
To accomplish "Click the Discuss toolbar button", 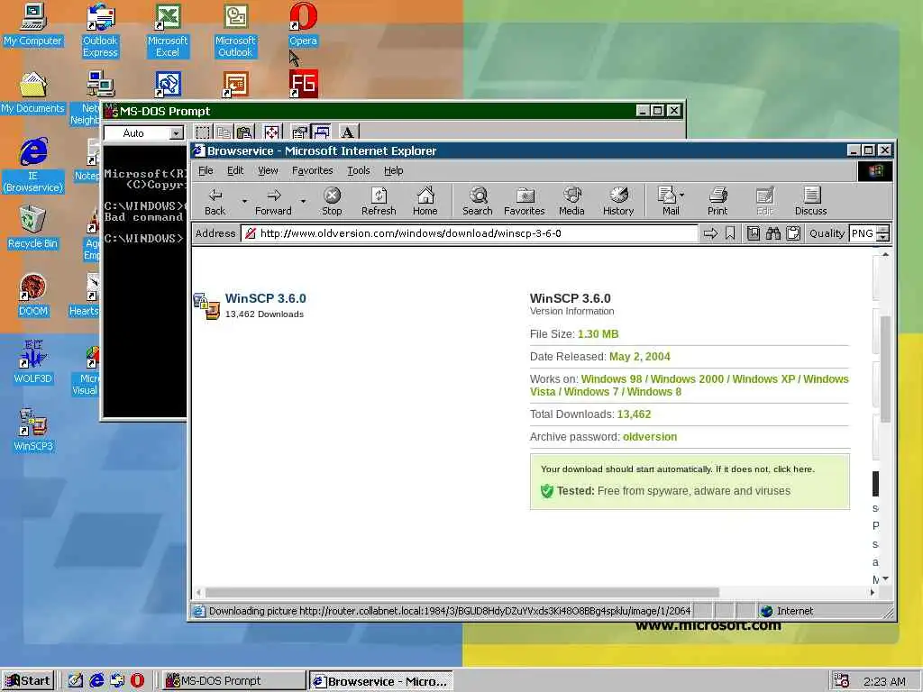I will click(x=811, y=201).
